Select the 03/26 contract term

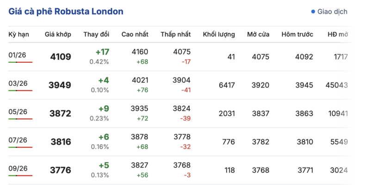(18, 83)
